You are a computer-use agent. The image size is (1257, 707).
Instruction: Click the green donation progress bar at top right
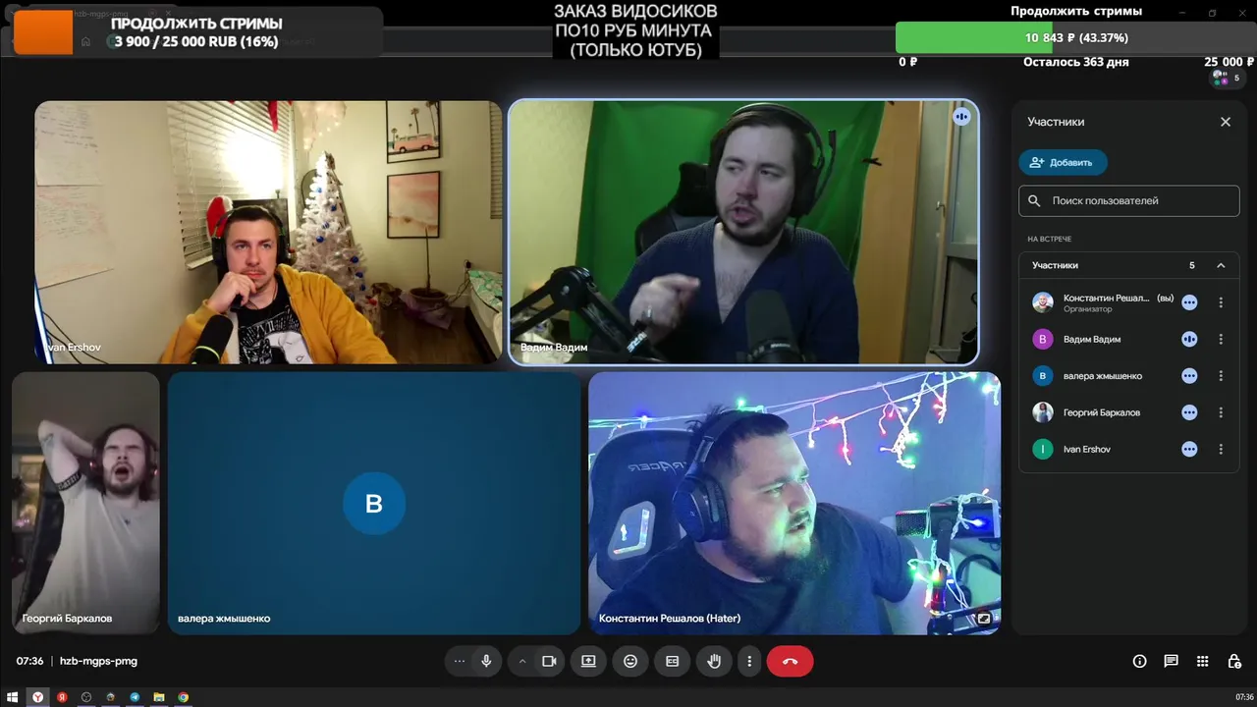1075,37
